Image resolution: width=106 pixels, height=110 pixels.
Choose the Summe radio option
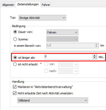coord(15,39)
